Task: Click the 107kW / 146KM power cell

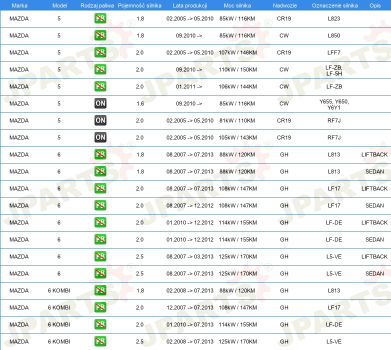Action: [x=237, y=52]
